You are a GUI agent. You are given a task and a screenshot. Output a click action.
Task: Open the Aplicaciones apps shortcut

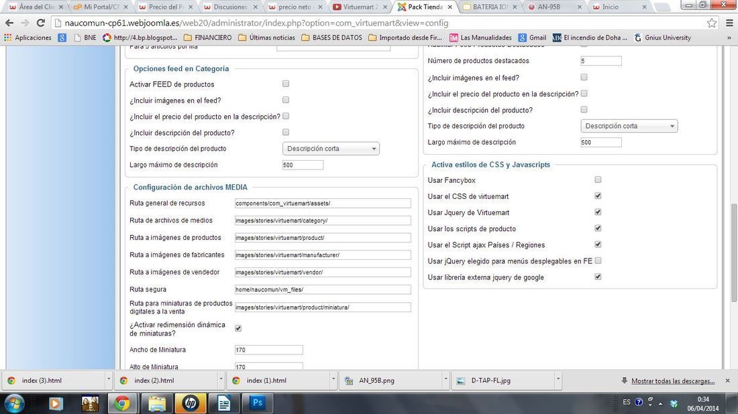coord(28,38)
